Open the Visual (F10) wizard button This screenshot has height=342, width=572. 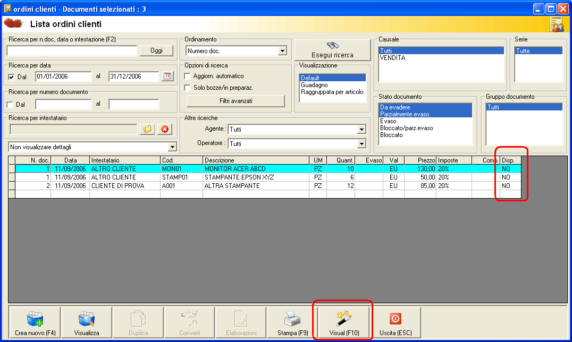point(344,323)
